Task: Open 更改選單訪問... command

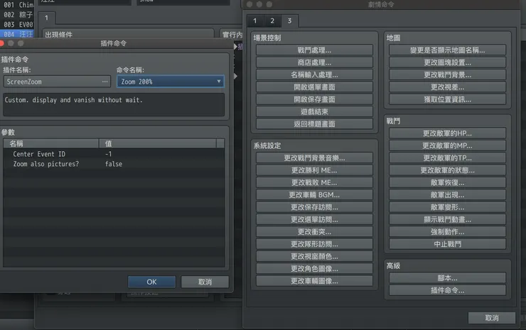Action: pos(314,219)
